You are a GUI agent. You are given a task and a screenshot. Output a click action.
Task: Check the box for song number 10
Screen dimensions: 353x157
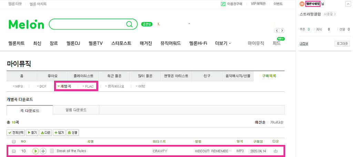coord(14,151)
